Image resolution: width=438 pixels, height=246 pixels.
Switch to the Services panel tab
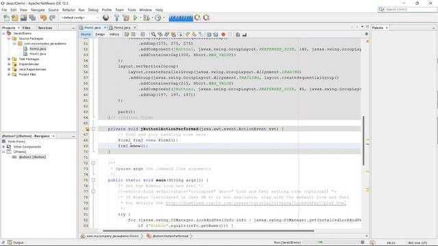pos(45,28)
